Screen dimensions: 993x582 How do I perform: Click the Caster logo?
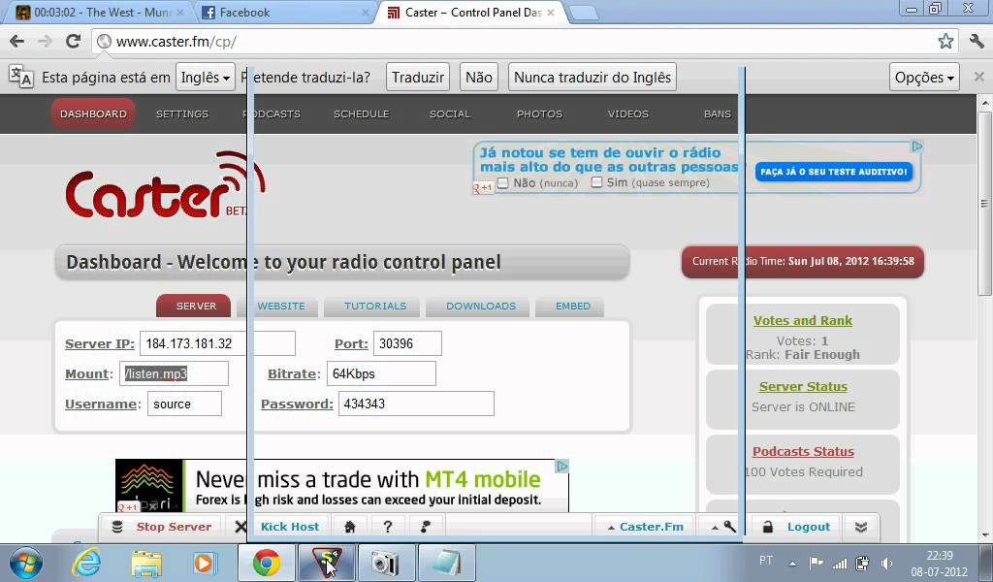[165, 185]
